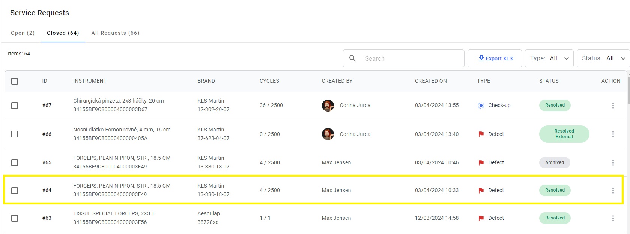Expand the Status filter dropdown
The height and width of the screenshot is (234, 630).
603,58
